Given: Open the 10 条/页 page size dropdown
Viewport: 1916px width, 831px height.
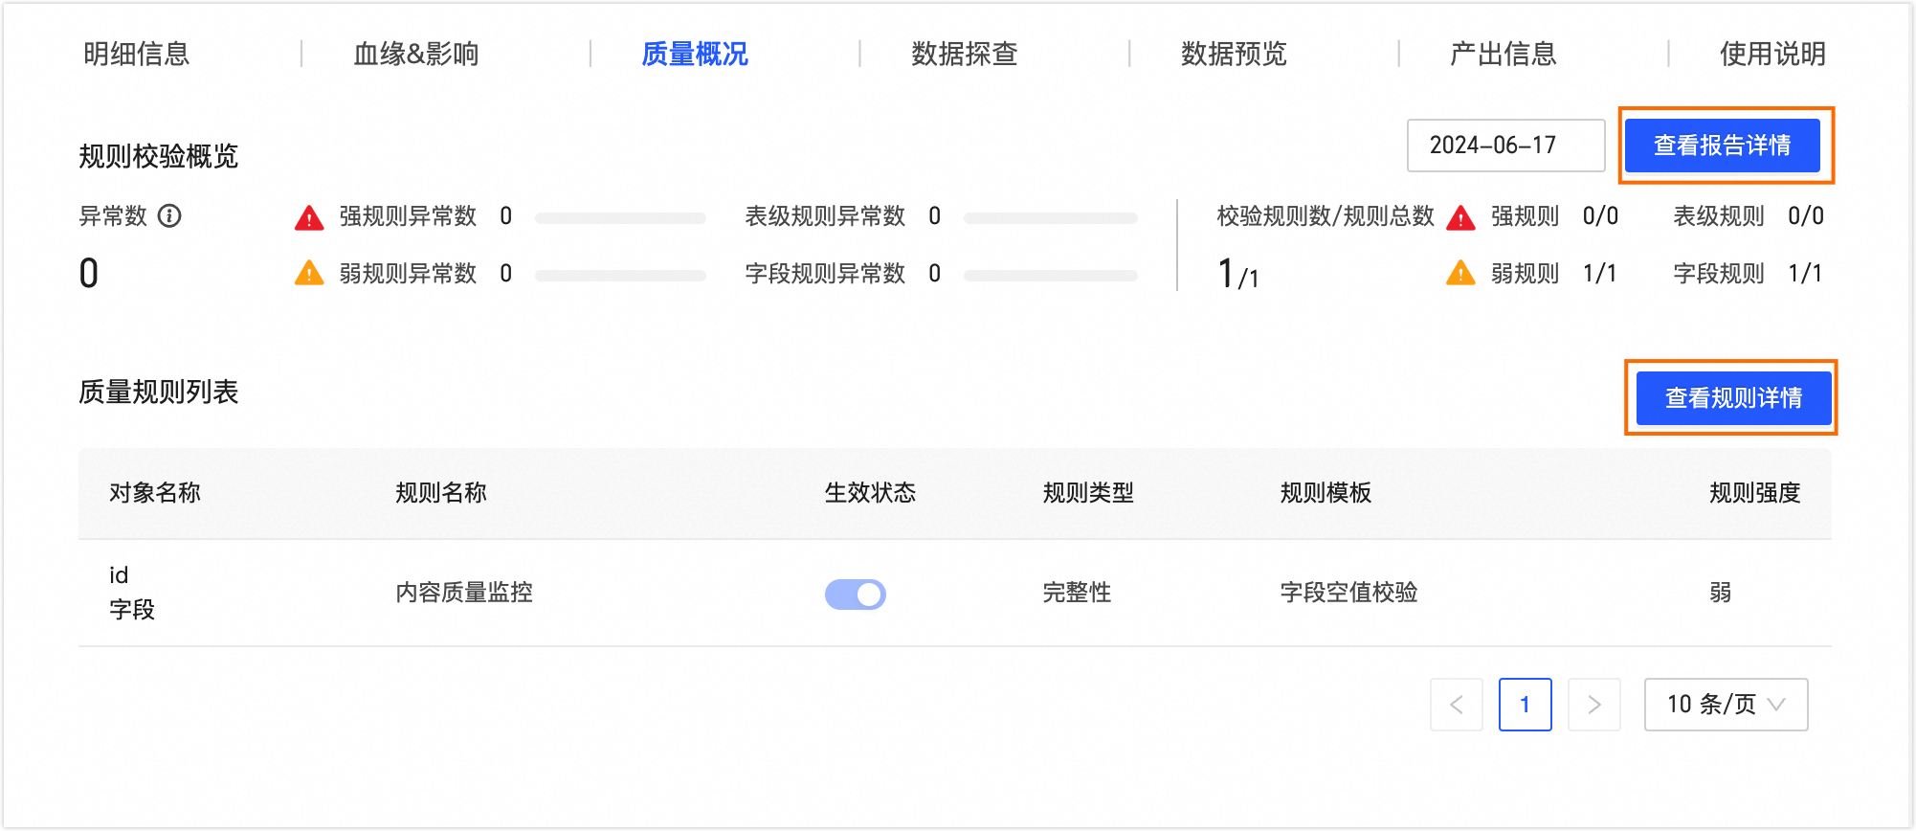Looking at the screenshot, I should coord(1727,705).
